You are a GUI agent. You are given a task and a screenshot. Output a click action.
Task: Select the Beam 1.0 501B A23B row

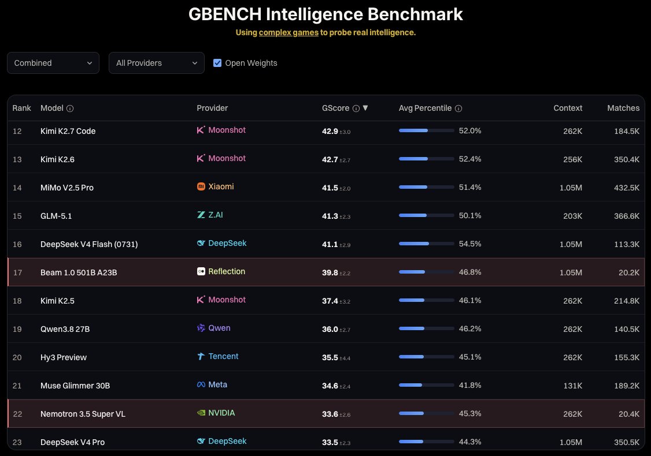326,272
